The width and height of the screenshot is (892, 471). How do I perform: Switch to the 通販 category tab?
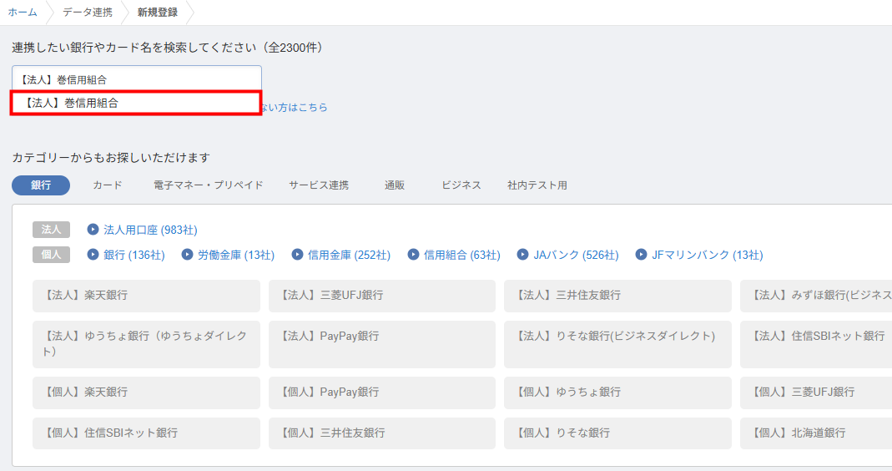pos(395,185)
